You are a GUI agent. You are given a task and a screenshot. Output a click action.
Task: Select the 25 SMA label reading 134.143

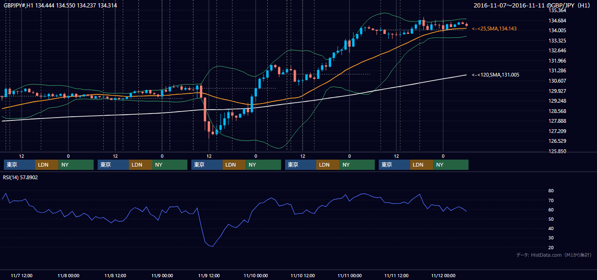click(x=494, y=29)
